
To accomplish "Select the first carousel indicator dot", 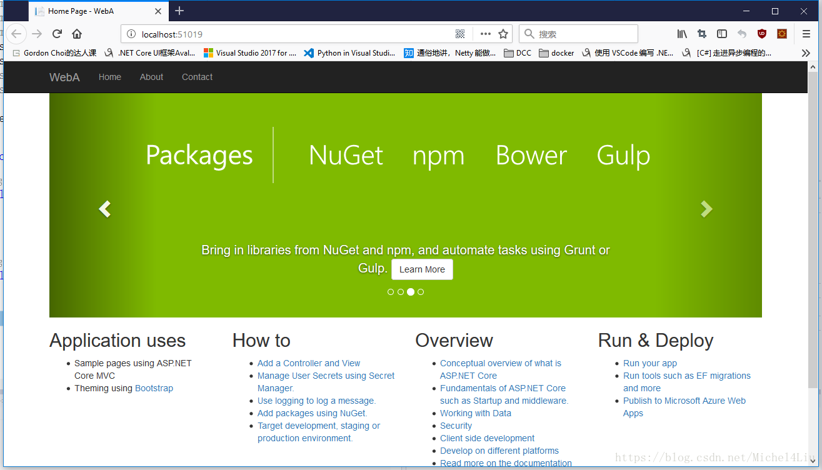I will click(x=391, y=292).
